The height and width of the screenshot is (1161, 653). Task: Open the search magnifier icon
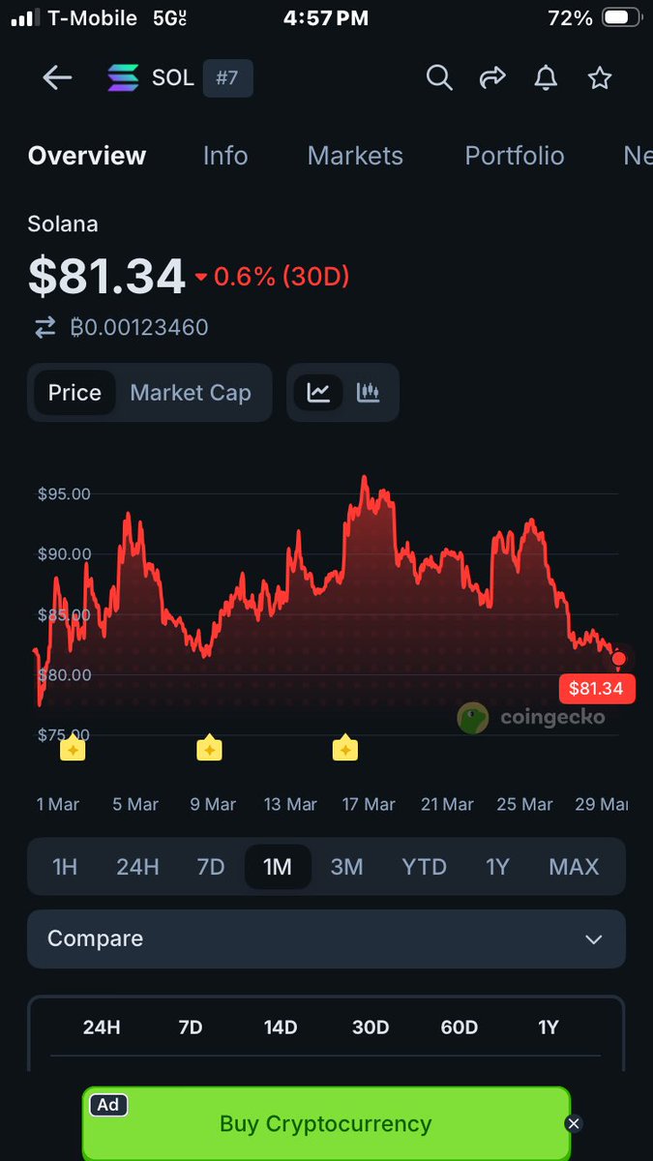tap(439, 78)
